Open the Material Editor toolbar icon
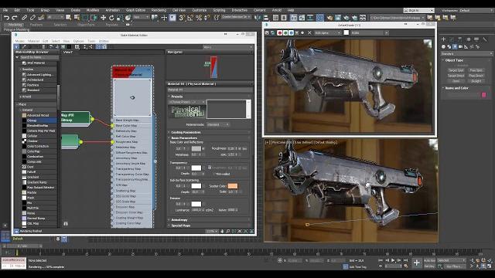 319,18
